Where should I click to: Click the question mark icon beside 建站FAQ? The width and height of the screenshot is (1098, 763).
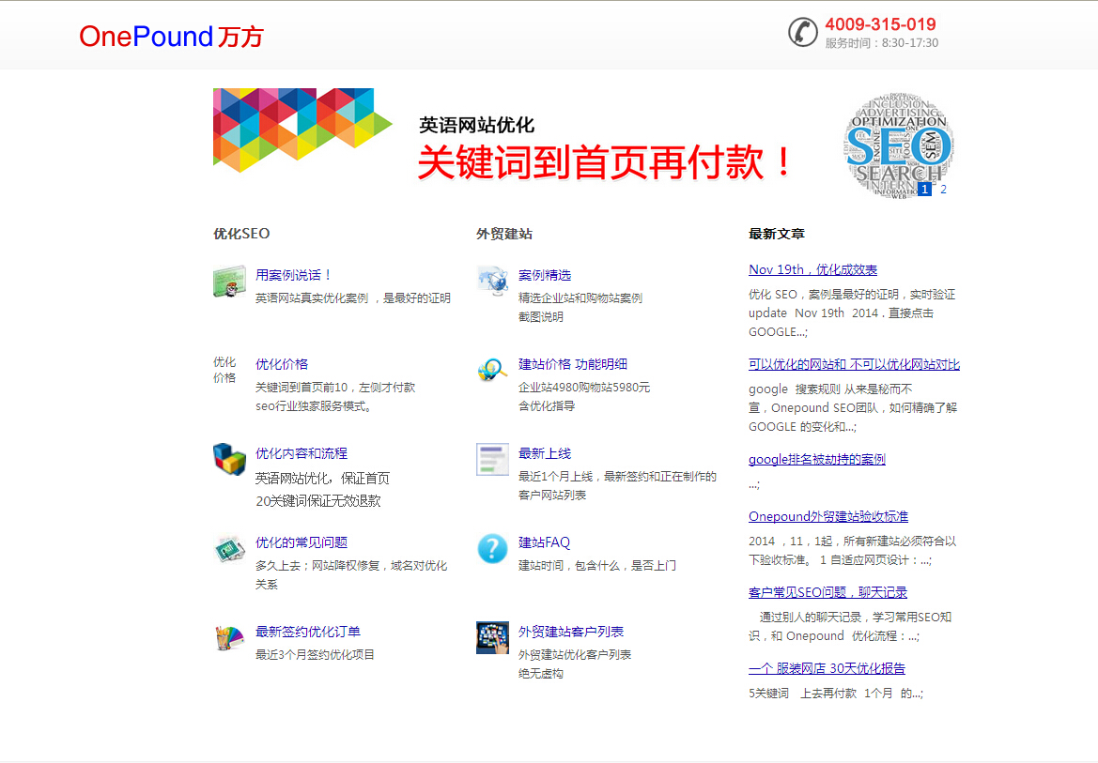(492, 548)
